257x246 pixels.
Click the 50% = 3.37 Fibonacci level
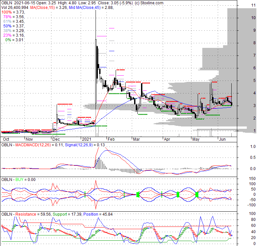pos(14,26)
